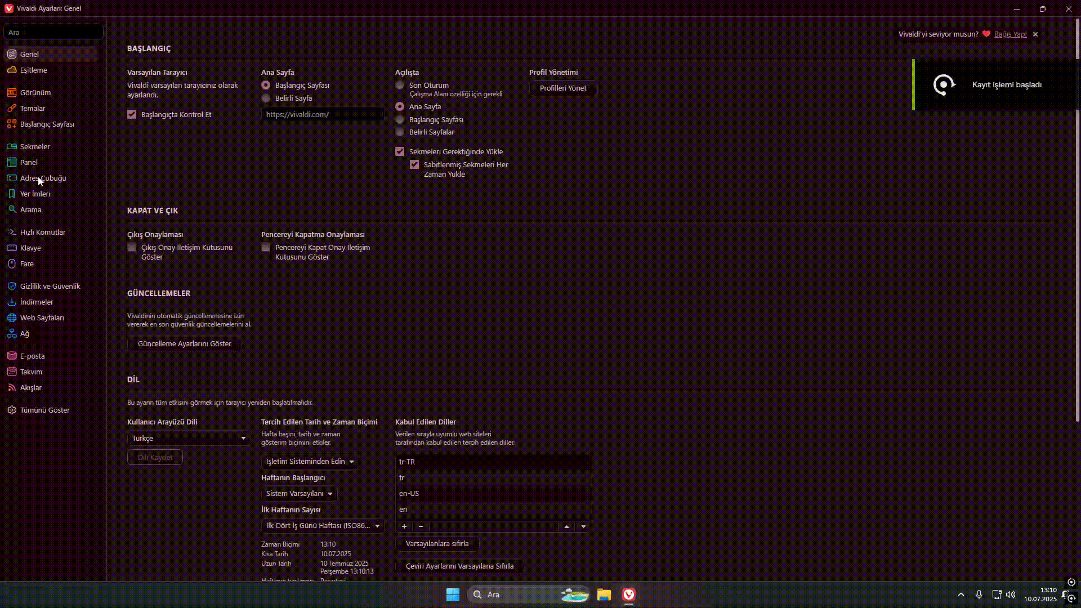Select the Panel settings icon
The width and height of the screenshot is (1081, 608).
coord(11,163)
